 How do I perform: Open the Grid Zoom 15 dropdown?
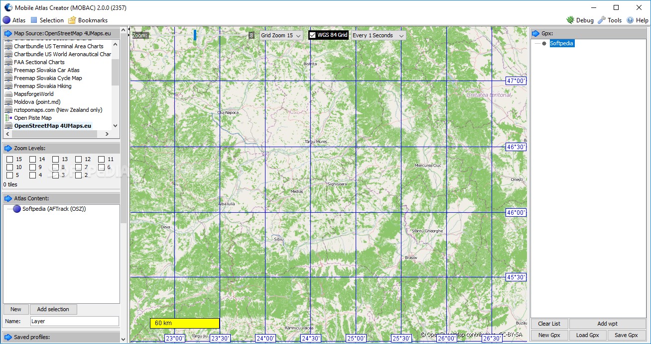point(281,35)
